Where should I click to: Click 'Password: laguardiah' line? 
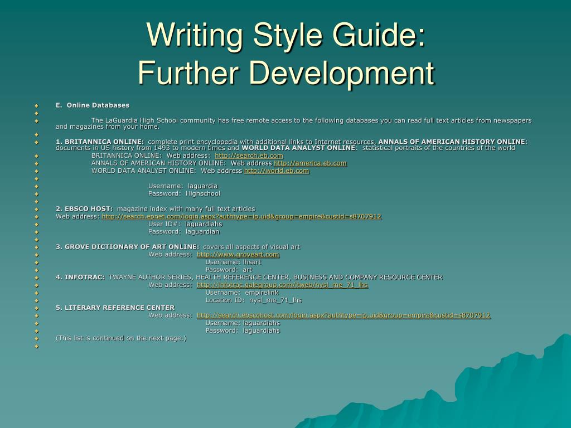pyautogui.click(x=184, y=231)
